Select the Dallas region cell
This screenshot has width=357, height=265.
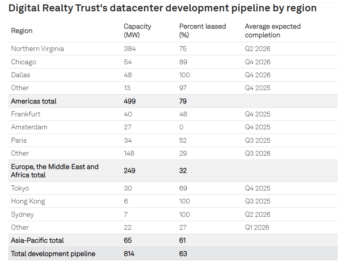(20, 75)
